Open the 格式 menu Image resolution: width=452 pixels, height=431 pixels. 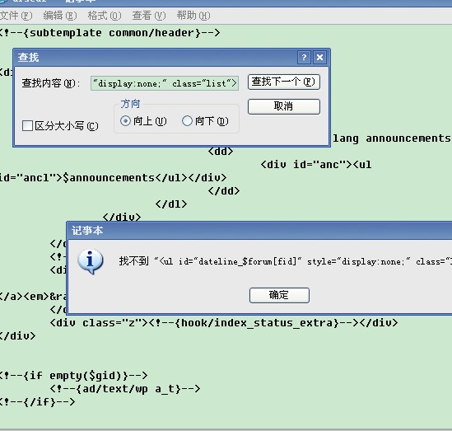tap(105, 16)
